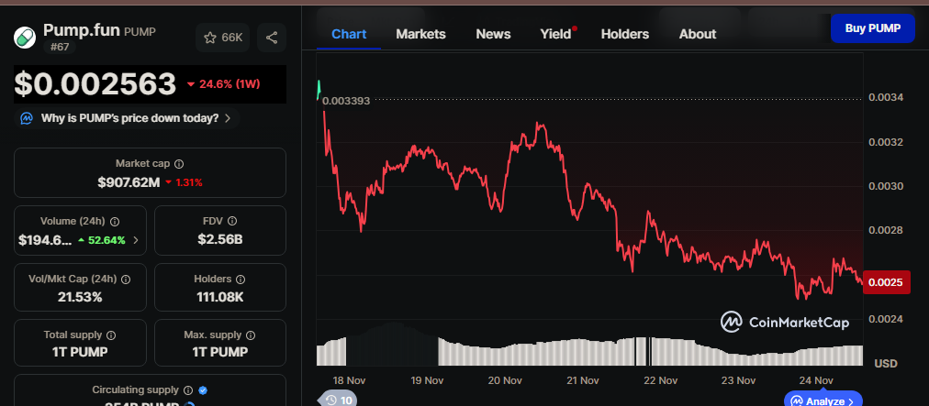The image size is (929, 406).
Task: Click the Pump.fun pill coin logo
Action: [24, 37]
